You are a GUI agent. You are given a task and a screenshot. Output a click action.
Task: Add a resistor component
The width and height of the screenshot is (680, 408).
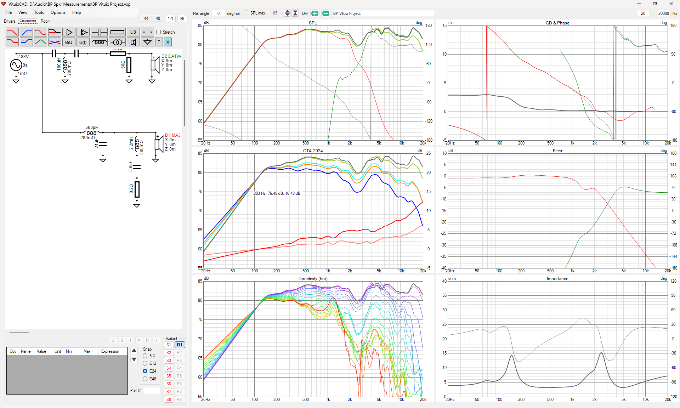[x=117, y=32]
